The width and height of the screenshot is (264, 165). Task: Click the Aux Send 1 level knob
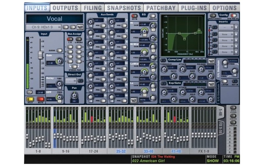[x=90, y=22]
